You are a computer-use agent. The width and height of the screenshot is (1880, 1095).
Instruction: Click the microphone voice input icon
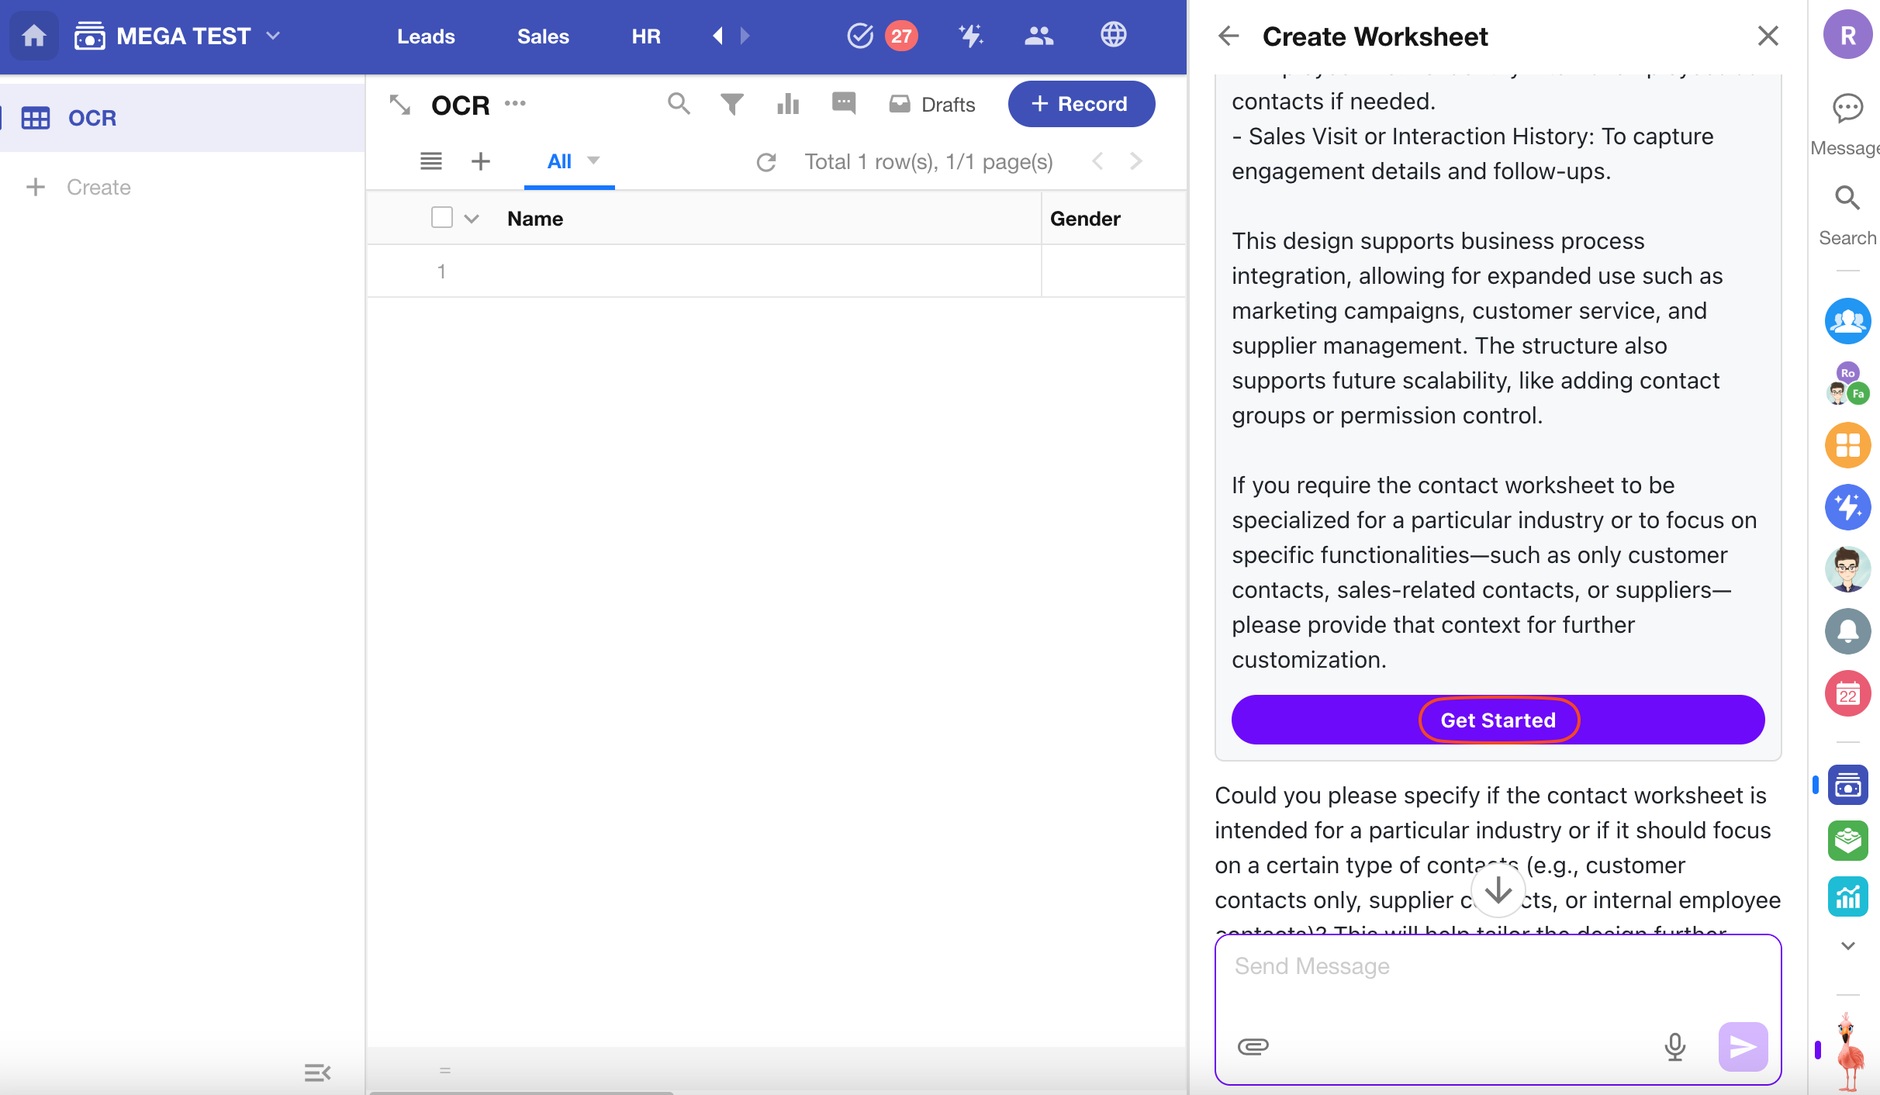click(1675, 1046)
